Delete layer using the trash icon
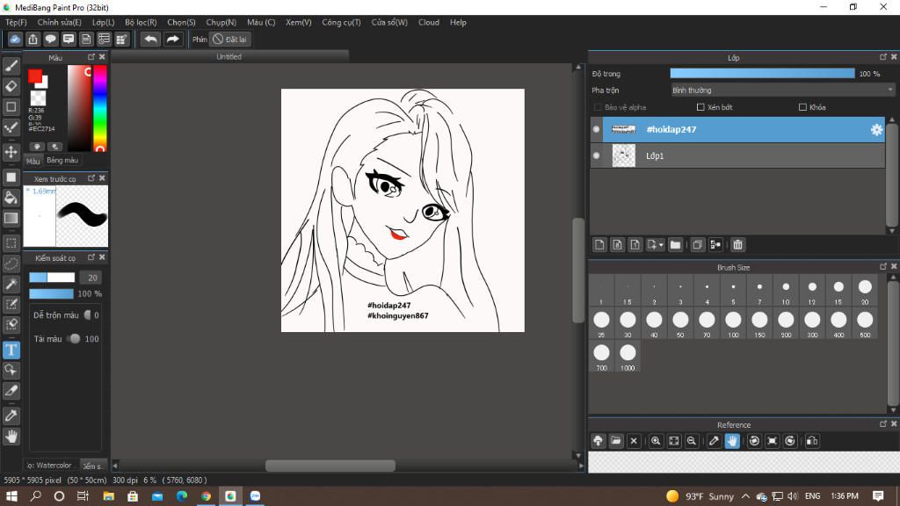Viewport: 900px width, 506px height. tap(738, 245)
